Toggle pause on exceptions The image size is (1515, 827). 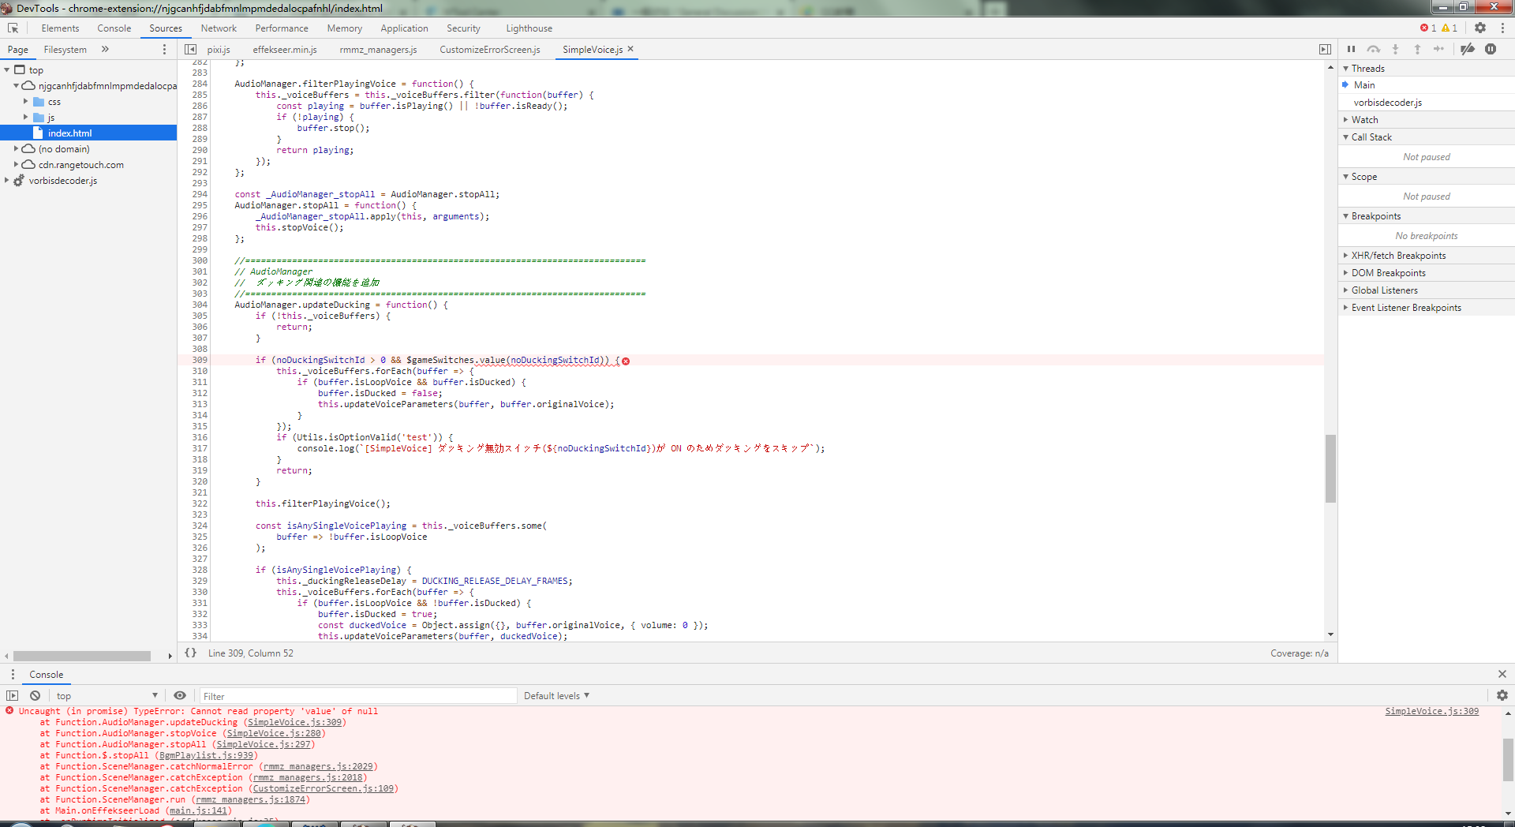[x=1491, y=49]
